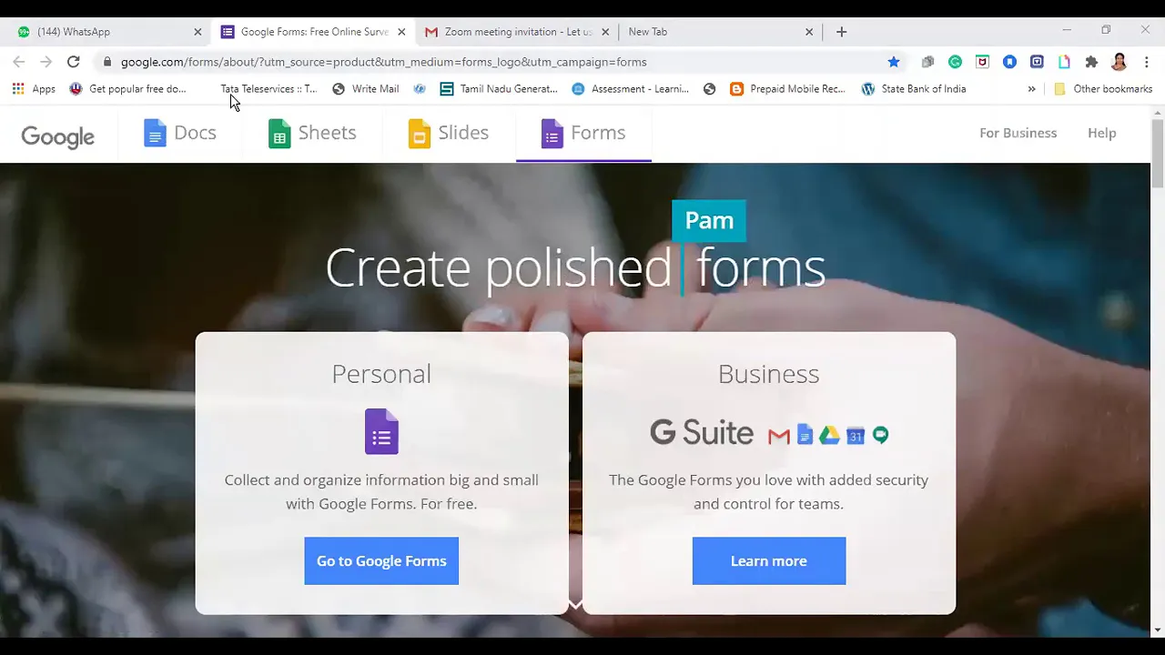Click the 'Create polished forms' heading
The image size is (1165, 655).
pos(575,268)
